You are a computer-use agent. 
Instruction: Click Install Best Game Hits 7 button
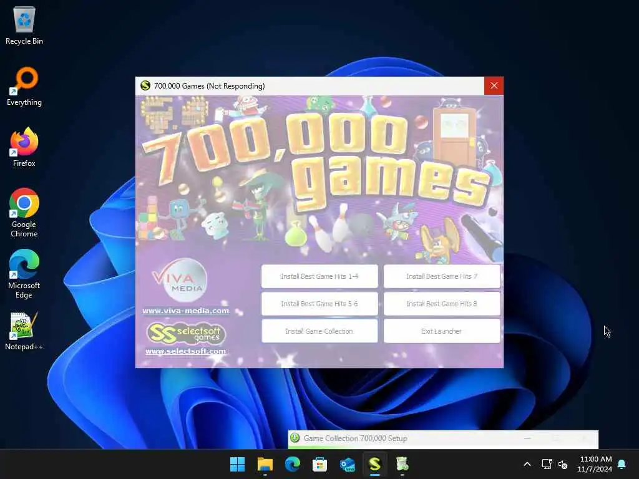point(442,276)
